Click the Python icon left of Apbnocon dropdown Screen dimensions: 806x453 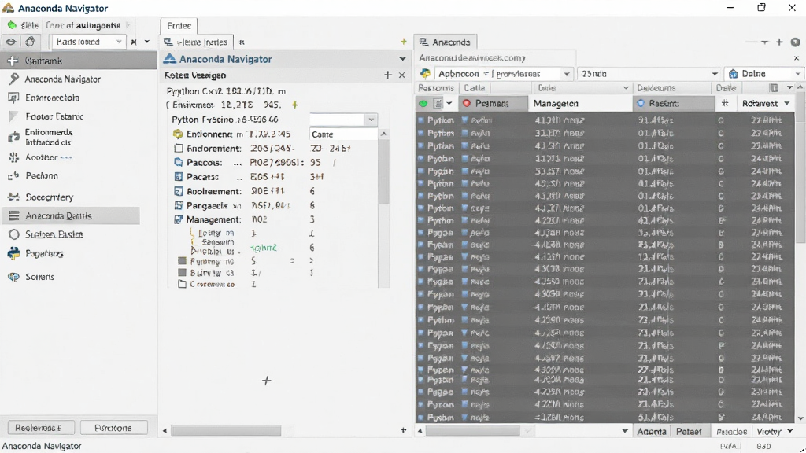pos(425,73)
